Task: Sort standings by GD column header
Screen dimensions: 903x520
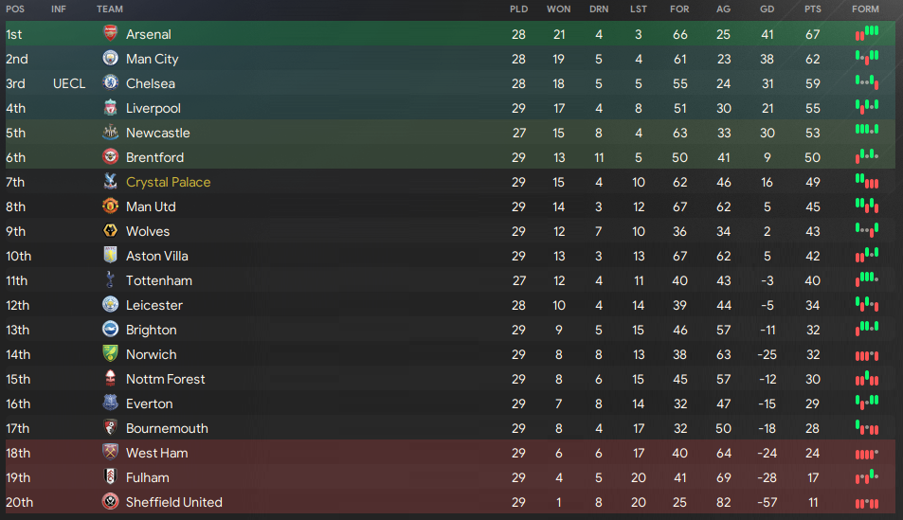Action: pos(768,9)
